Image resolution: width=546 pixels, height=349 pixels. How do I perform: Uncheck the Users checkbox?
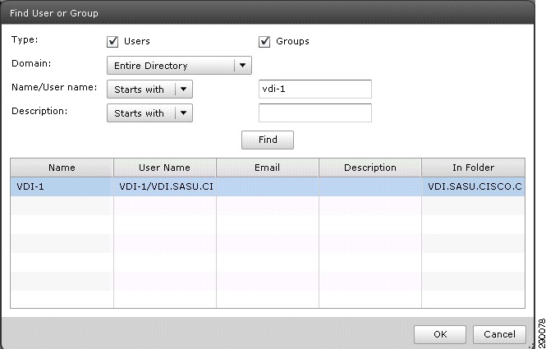[112, 41]
